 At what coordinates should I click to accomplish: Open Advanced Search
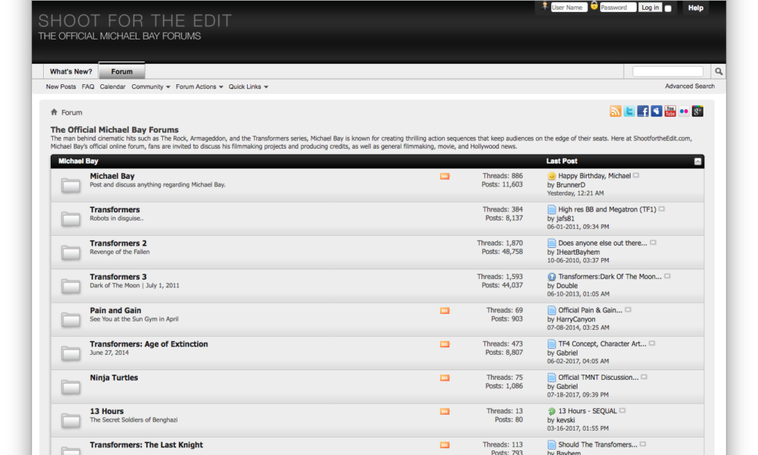(688, 86)
